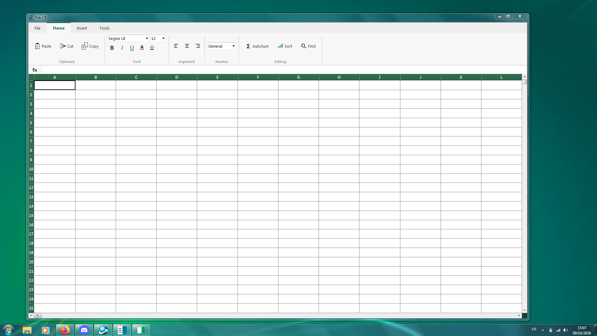Toggle underline formatting
The height and width of the screenshot is (336, 597).
pos(132,48)
